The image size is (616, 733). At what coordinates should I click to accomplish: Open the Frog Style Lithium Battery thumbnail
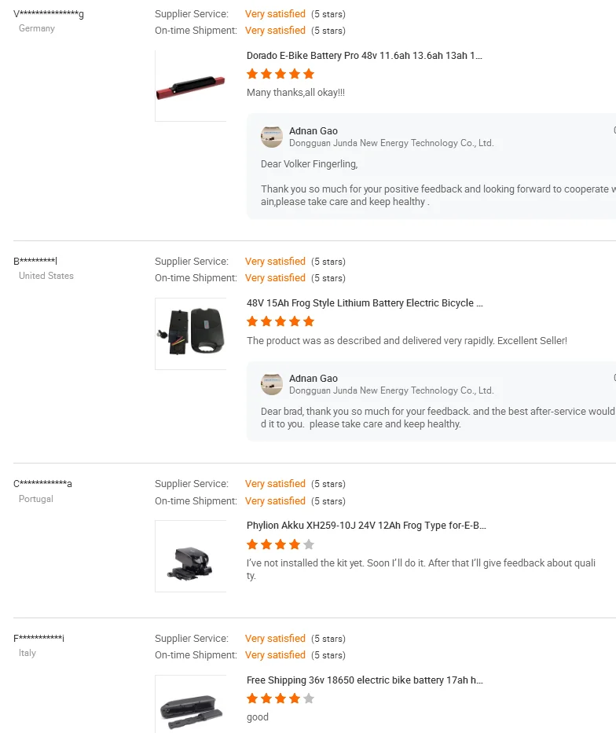tap(191, 333)
